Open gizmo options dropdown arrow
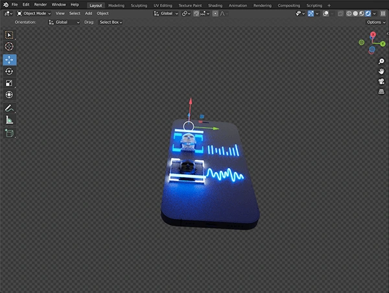The image size is (389, 293). point(317,14)
